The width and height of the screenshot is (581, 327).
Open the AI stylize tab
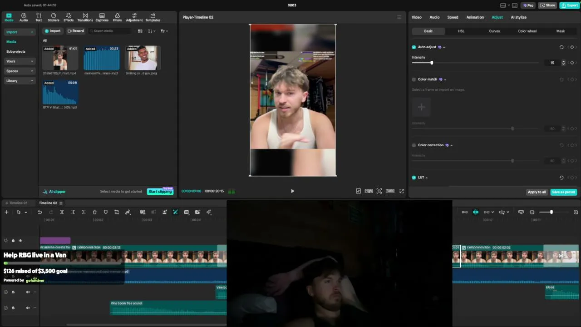518,17
